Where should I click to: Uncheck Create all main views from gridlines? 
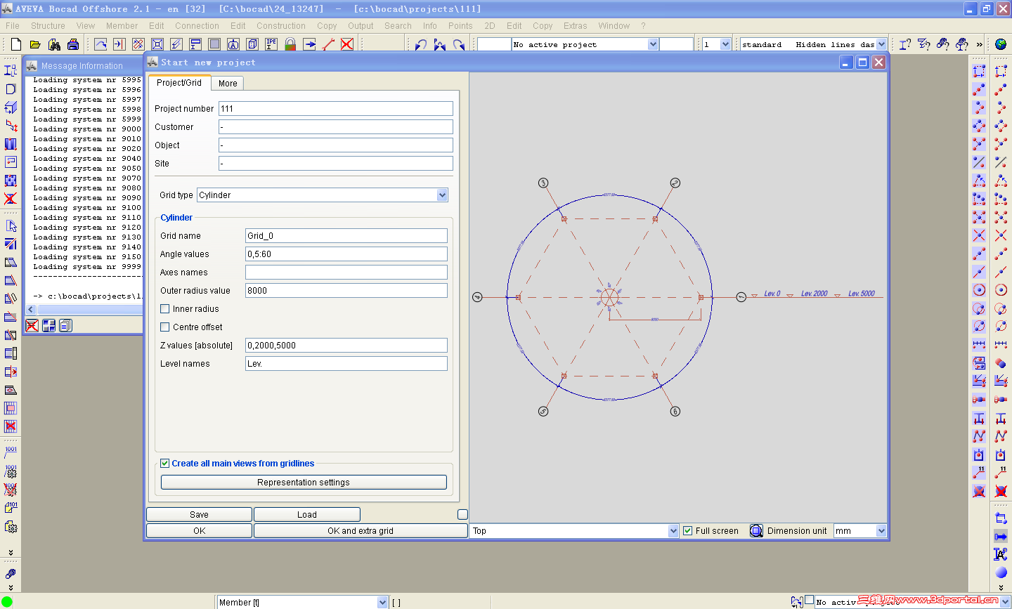(x=165, y=464)
